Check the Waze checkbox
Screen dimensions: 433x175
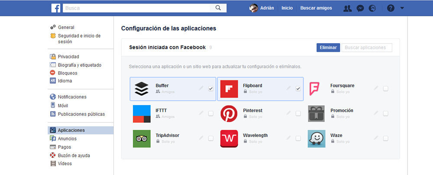(x=385, y=138)
